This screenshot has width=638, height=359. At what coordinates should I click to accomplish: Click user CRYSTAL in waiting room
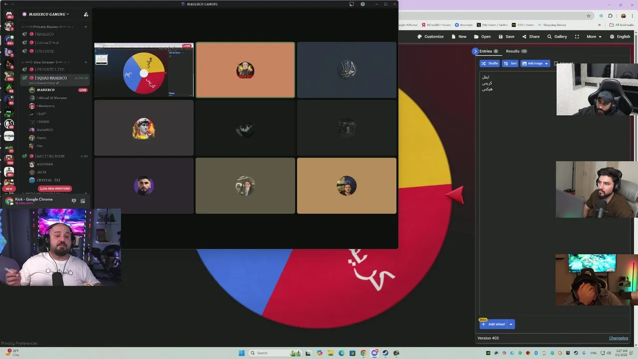point(48,180)
